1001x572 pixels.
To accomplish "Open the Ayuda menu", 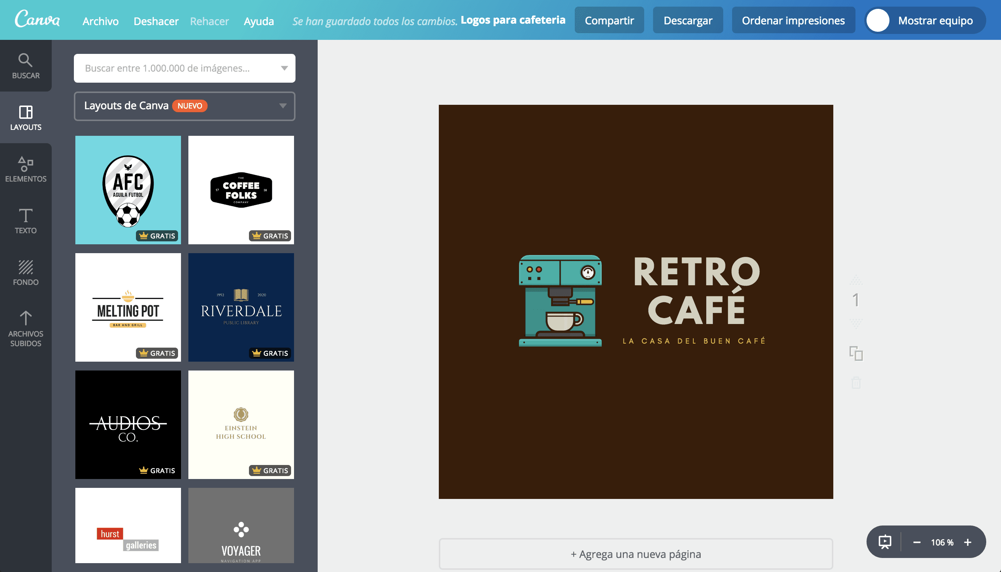I will pyautogui.click(x=258, y=21).
